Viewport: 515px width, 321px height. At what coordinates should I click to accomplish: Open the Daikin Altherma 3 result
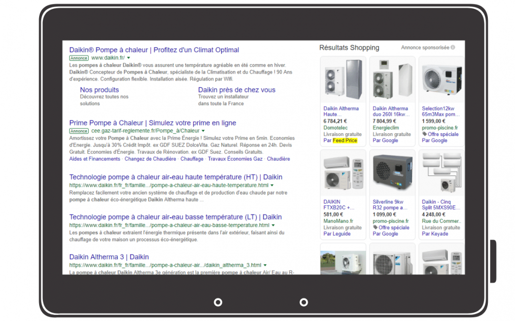pos(109,257)
